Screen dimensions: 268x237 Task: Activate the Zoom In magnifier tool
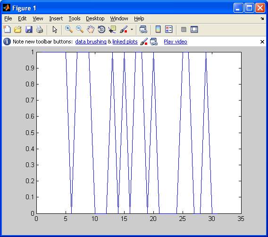69,29
